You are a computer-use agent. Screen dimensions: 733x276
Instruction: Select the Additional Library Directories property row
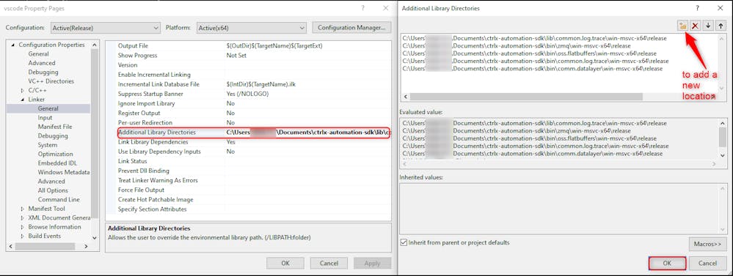pos(253,133)
